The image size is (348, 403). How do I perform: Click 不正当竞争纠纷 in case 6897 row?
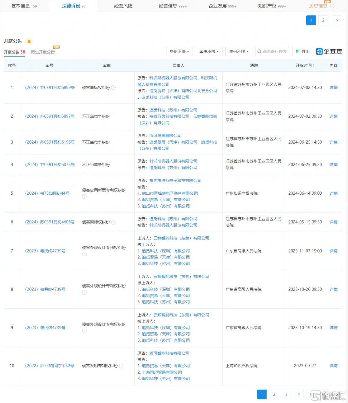[x=96, y=116]
